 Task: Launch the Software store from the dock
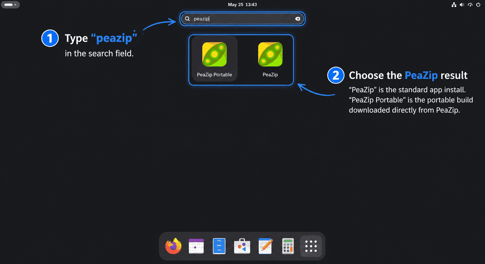tap(242, 246)
